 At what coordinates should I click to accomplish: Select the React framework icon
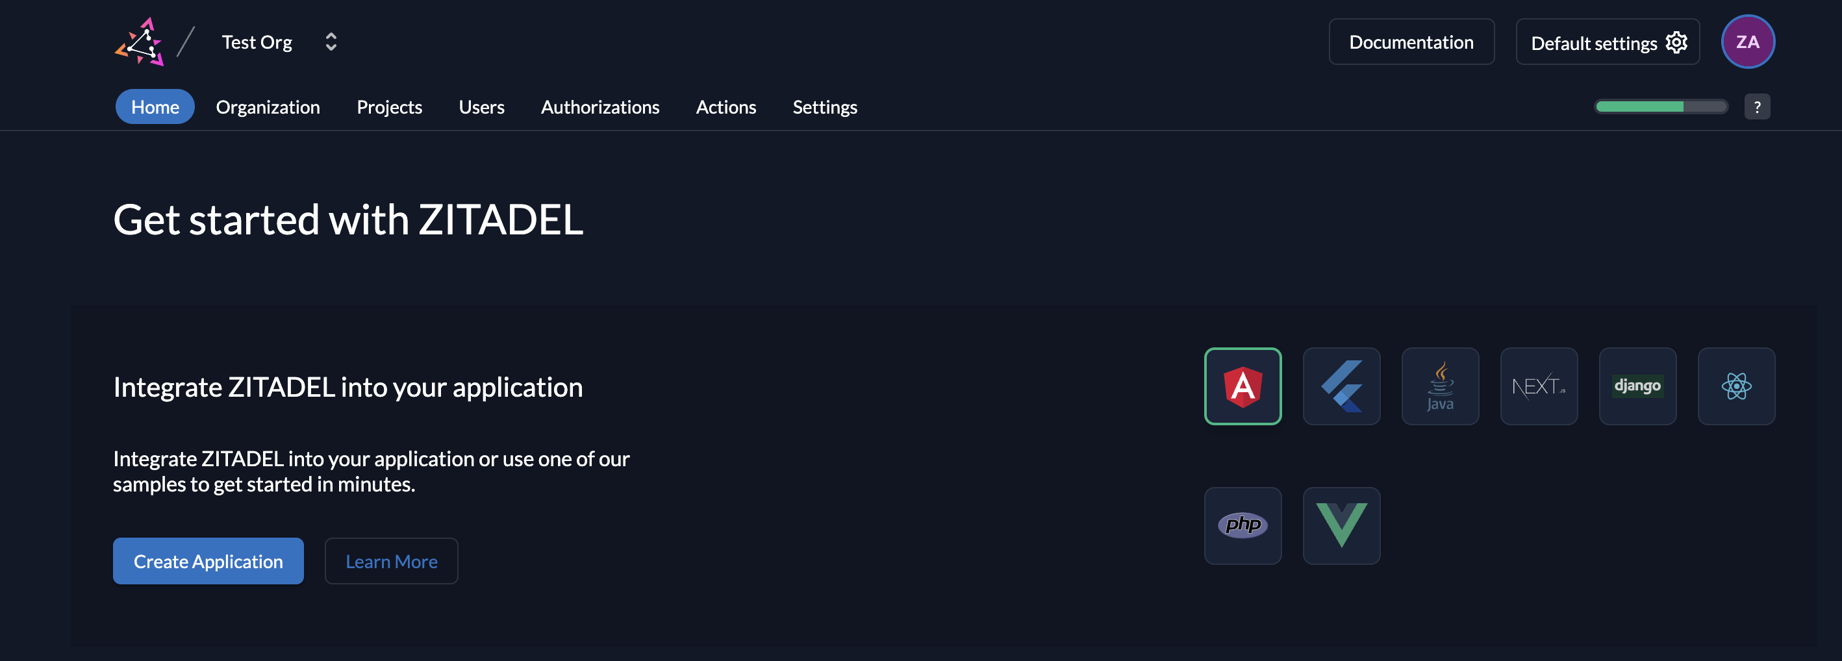pyautogui.click(x=1735, y=386)
